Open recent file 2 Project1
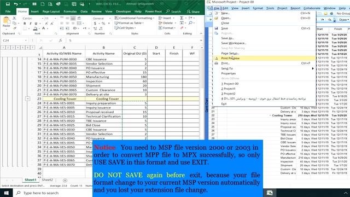 (264, 89)
